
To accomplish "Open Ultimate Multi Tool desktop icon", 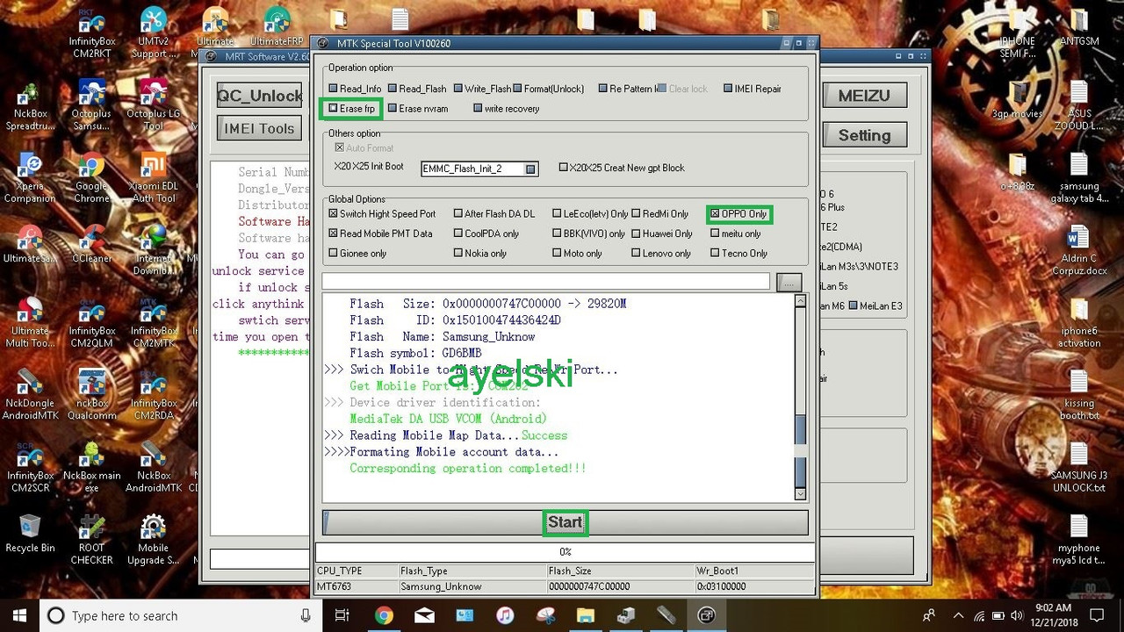I will [31, 324].
